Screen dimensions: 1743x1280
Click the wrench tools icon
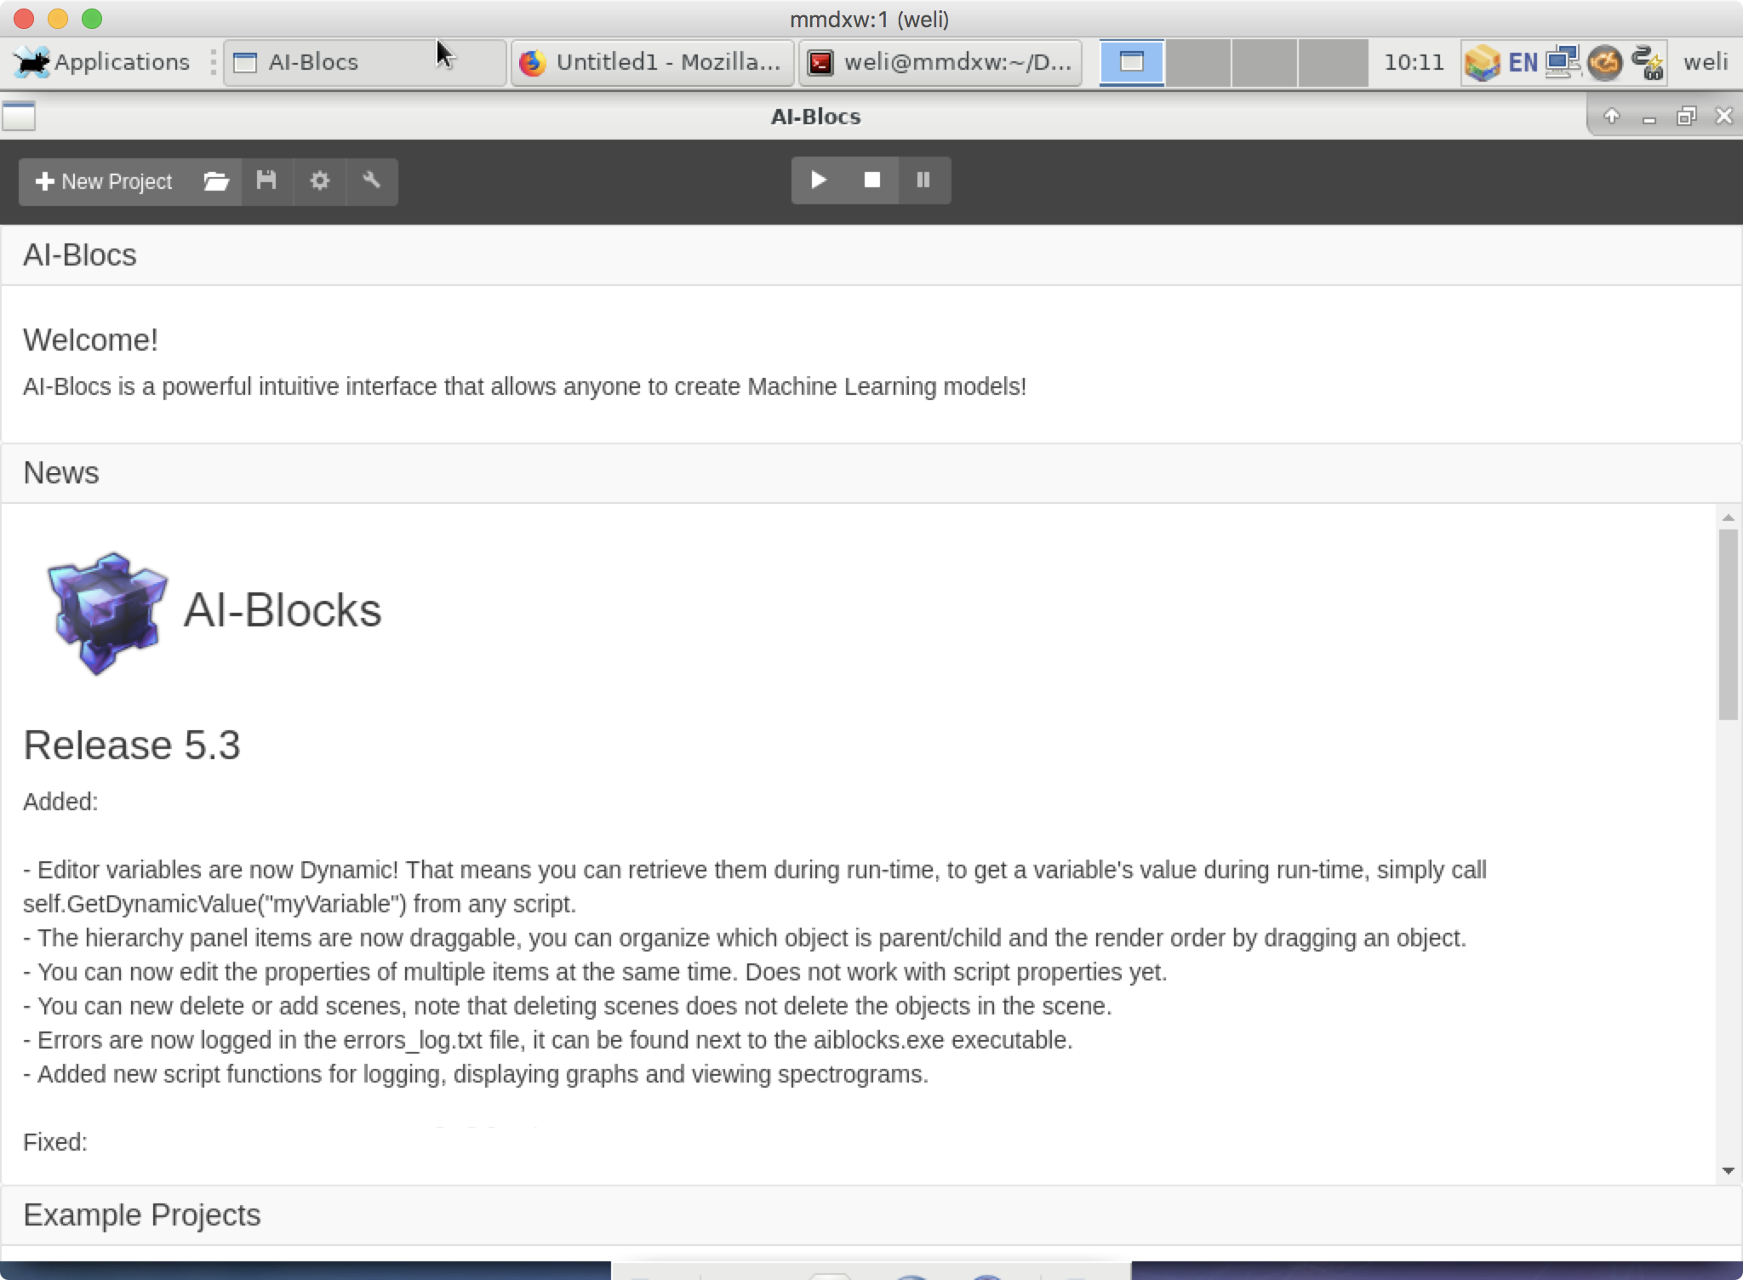click(x=371, y=180)
